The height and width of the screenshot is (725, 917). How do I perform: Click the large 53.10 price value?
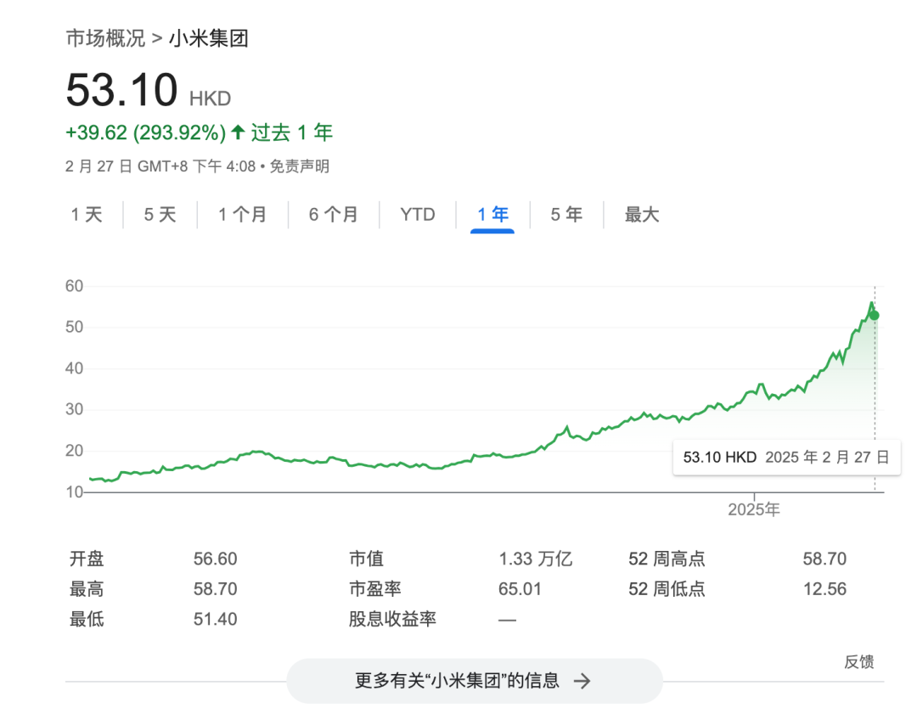click(x=121, y=90)
